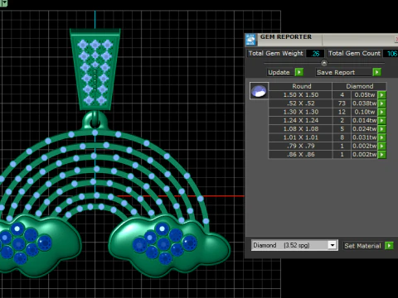Click the 0.014tw weight cell
The image size is (398, 298).
[x=365, y=121]
